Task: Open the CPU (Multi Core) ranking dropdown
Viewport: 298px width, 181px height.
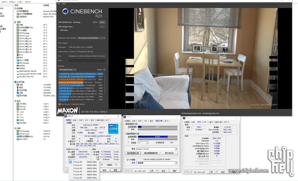Action: click(x=68, y=70)
